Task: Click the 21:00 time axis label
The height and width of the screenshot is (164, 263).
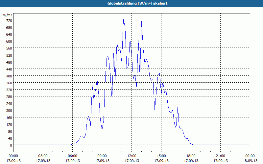Action: pyautogui.click(x=220, y=156)
